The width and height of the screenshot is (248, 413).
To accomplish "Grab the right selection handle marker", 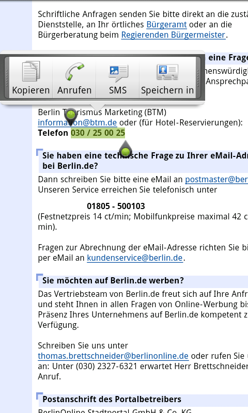I will pos(125,149).
